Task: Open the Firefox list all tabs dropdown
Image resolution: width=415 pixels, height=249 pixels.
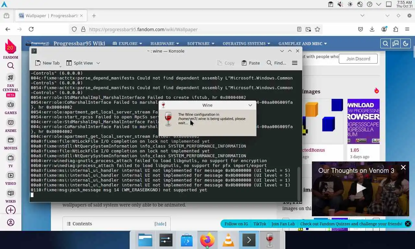Action: point(362,16)
